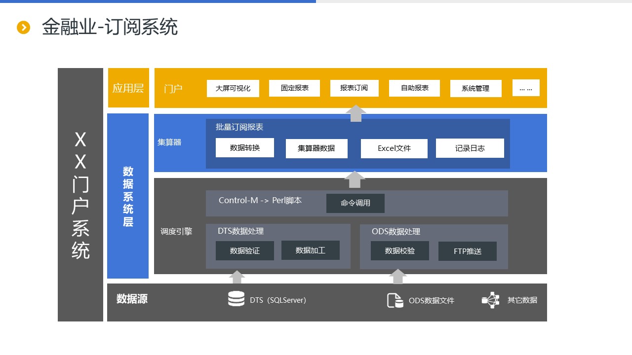
Task: Click the orange 应用层 label block
Action: point(128,88)
